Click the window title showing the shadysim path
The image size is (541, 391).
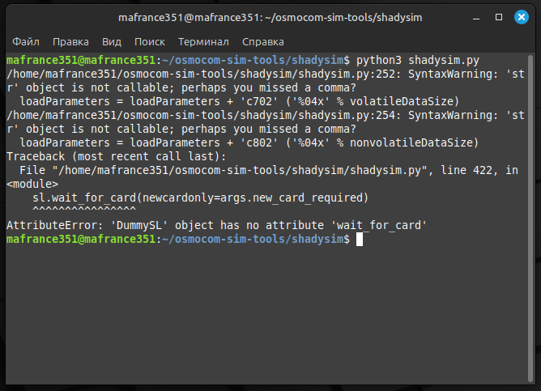[x=270, y=16]
